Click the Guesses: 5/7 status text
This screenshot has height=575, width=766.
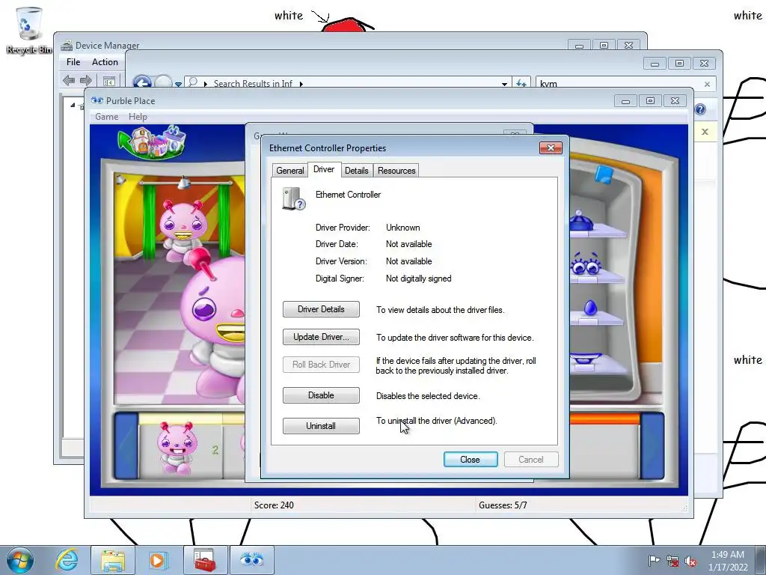click(x=503, y=505)
